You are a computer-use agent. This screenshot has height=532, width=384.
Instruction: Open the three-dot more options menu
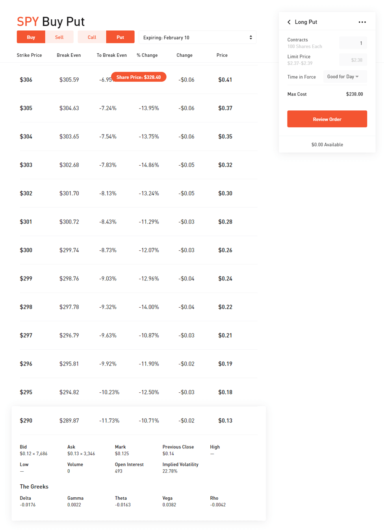[362, 22]
